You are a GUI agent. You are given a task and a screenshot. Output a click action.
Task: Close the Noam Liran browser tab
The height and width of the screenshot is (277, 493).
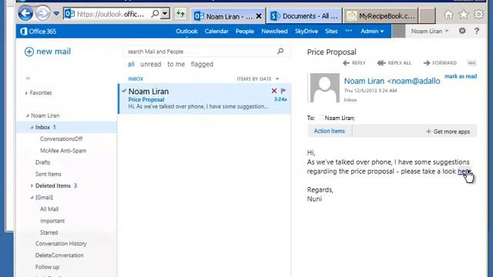coord(259,16)
